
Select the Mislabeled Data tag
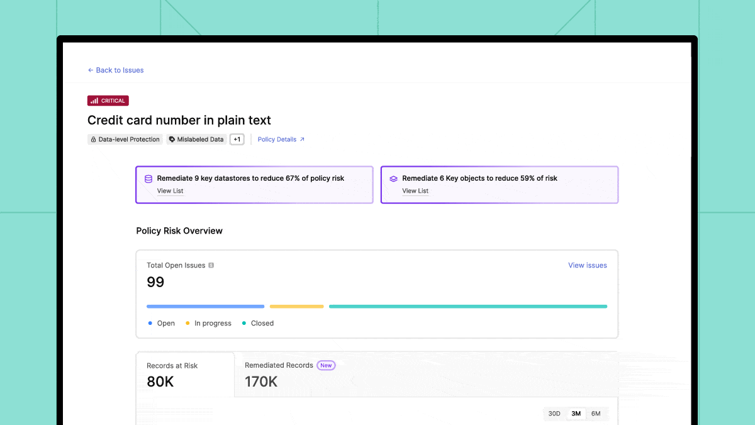coord(196,140)
